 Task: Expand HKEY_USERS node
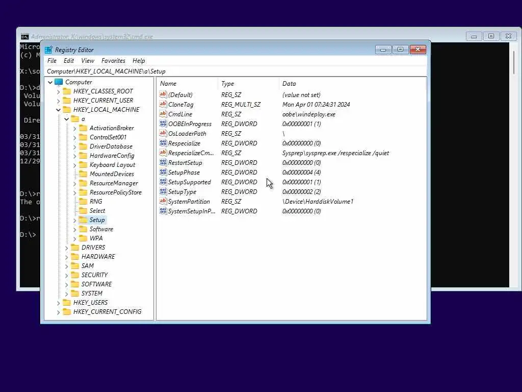pyautogui.click(x=58, y=303)
